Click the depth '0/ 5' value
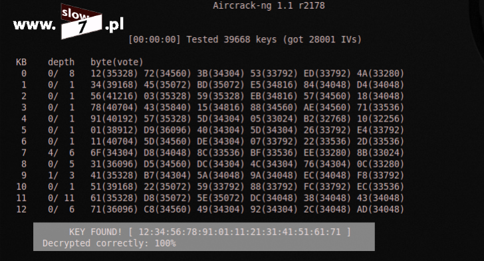484x261 pixels. [x=61, y=164]
